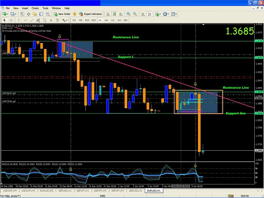
Task: Open the arrows objects dropdown
Action: pos(65,20)
